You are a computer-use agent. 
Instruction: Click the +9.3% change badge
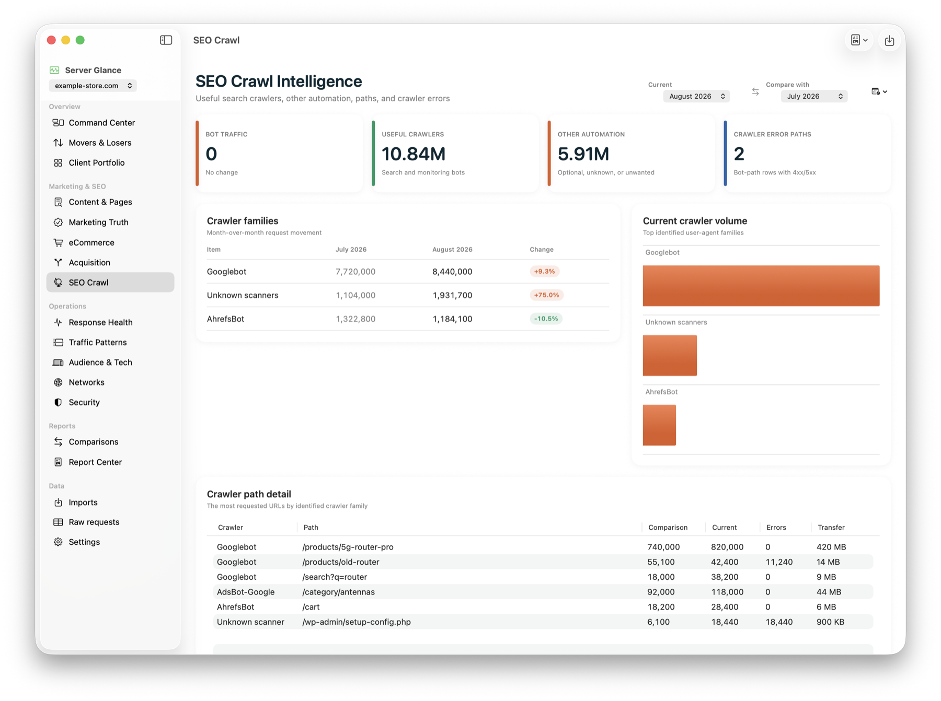point(544,272)
